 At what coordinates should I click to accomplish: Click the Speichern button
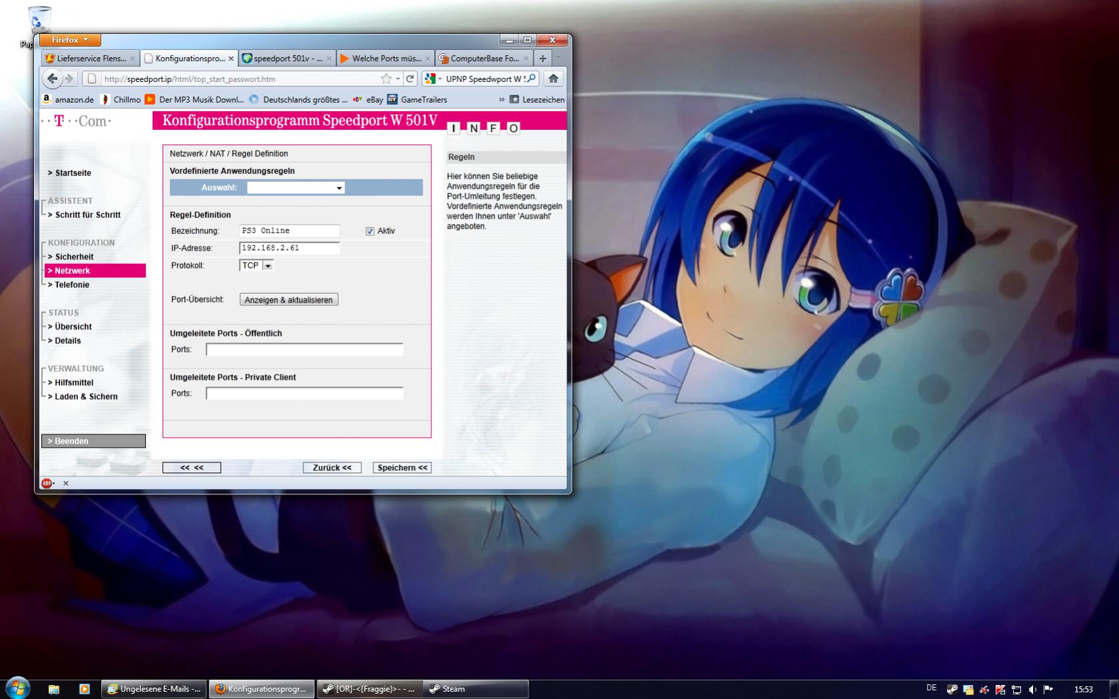[x=402, y=468]
